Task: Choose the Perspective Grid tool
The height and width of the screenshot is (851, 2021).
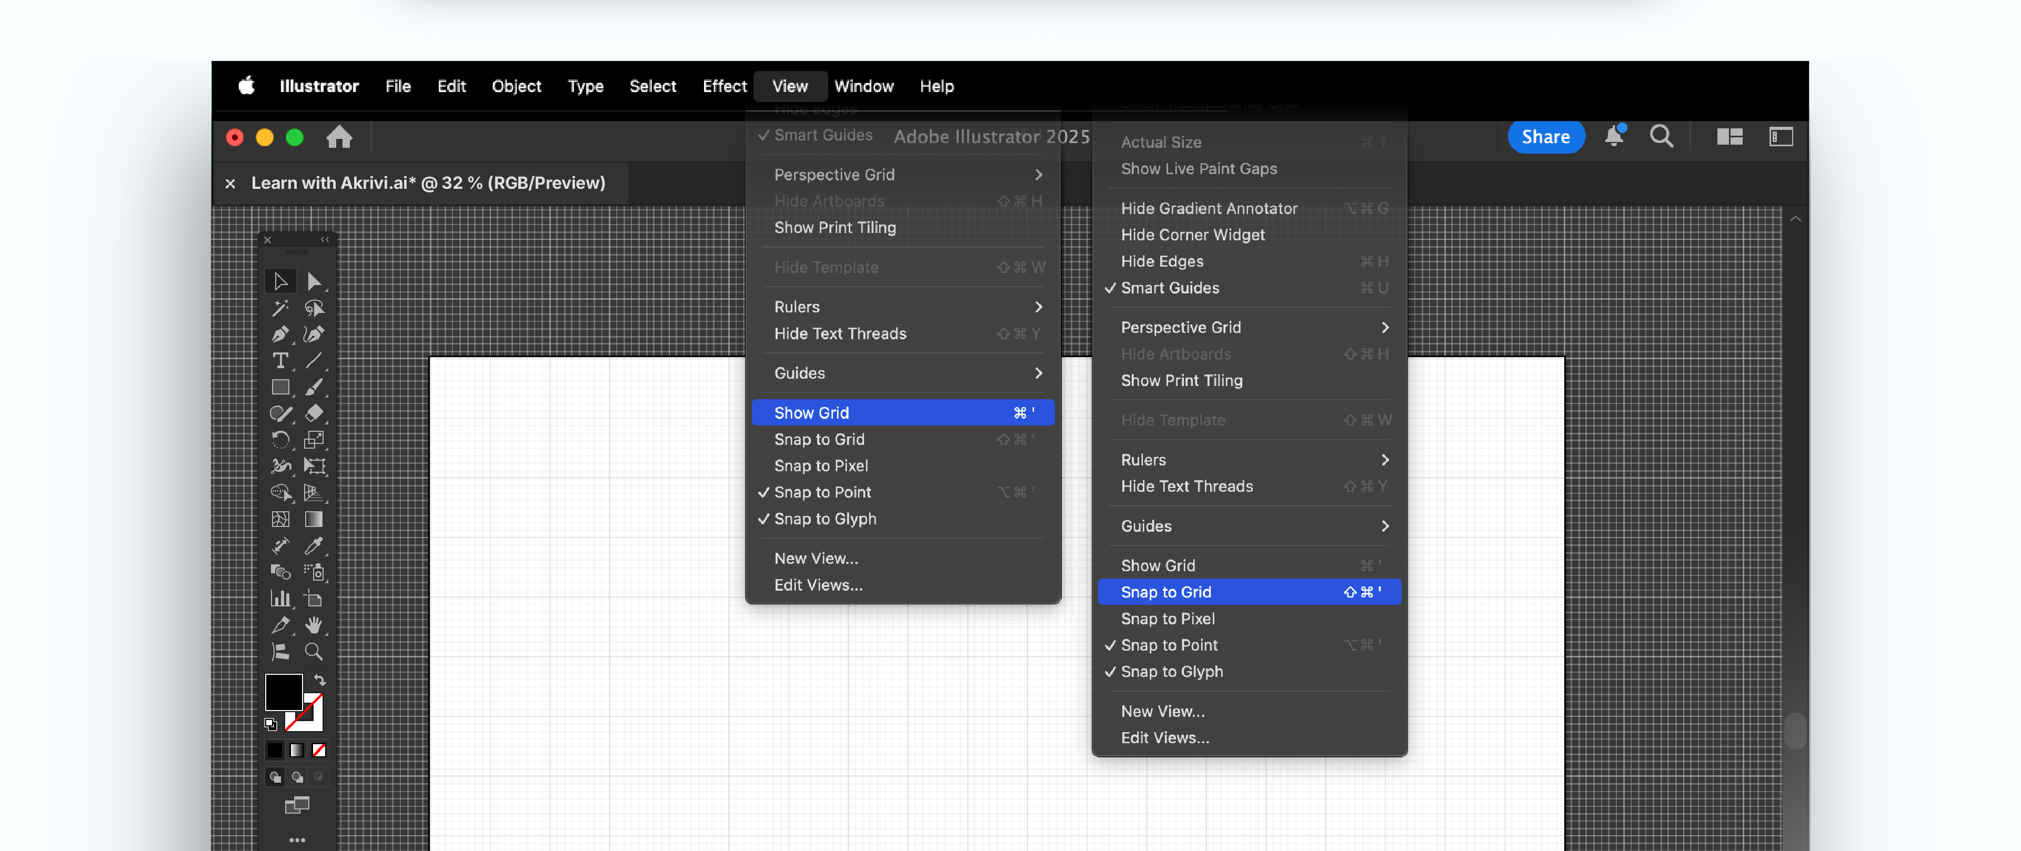Action: (314, 493)
